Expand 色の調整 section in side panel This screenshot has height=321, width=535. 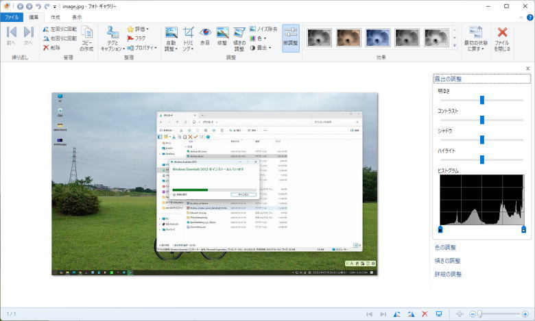(447, 247)
